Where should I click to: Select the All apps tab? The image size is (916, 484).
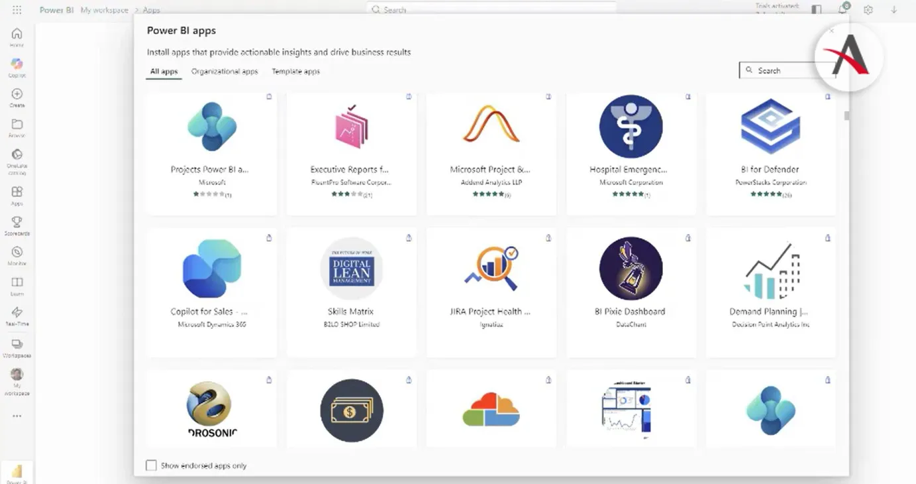(x=164, y=72)
